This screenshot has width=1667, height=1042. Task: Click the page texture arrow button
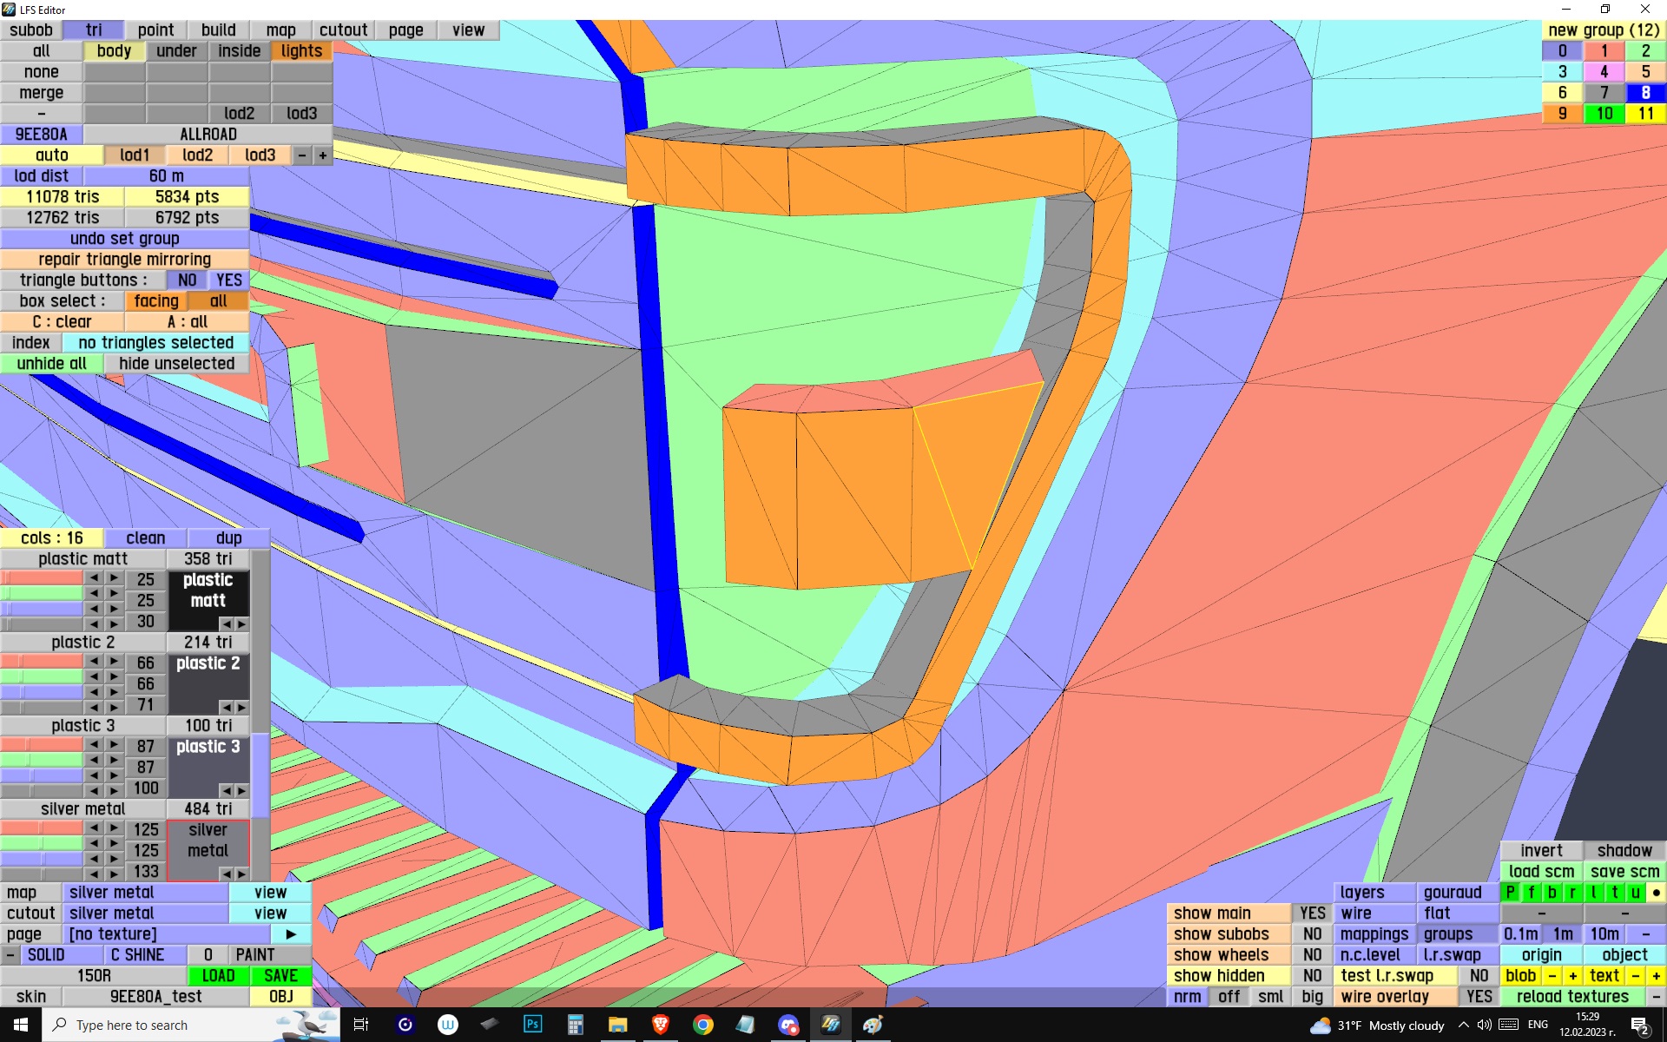click(x=291, y=933)
